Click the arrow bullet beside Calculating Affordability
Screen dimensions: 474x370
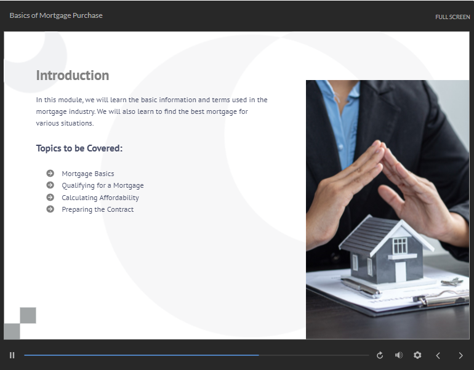(x=50, y=198)
